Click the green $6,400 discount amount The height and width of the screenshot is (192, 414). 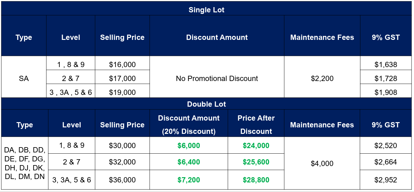tap(189, 162)
